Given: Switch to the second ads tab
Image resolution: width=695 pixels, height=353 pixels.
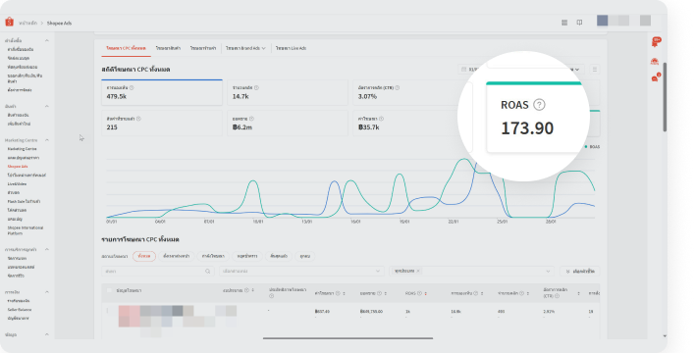Looking at the screenshot, I should tap(168, 48).
